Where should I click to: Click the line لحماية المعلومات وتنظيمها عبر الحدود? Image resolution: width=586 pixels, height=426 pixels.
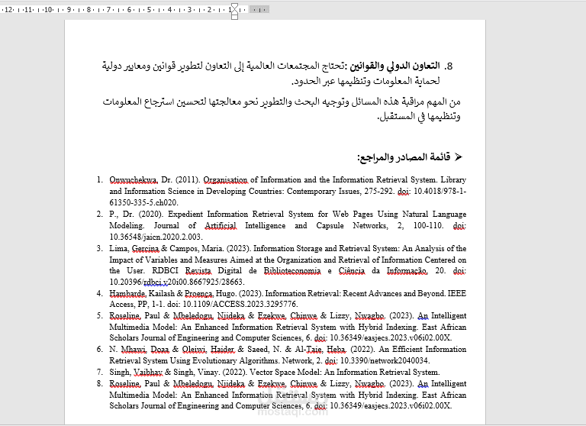point(365,81)
